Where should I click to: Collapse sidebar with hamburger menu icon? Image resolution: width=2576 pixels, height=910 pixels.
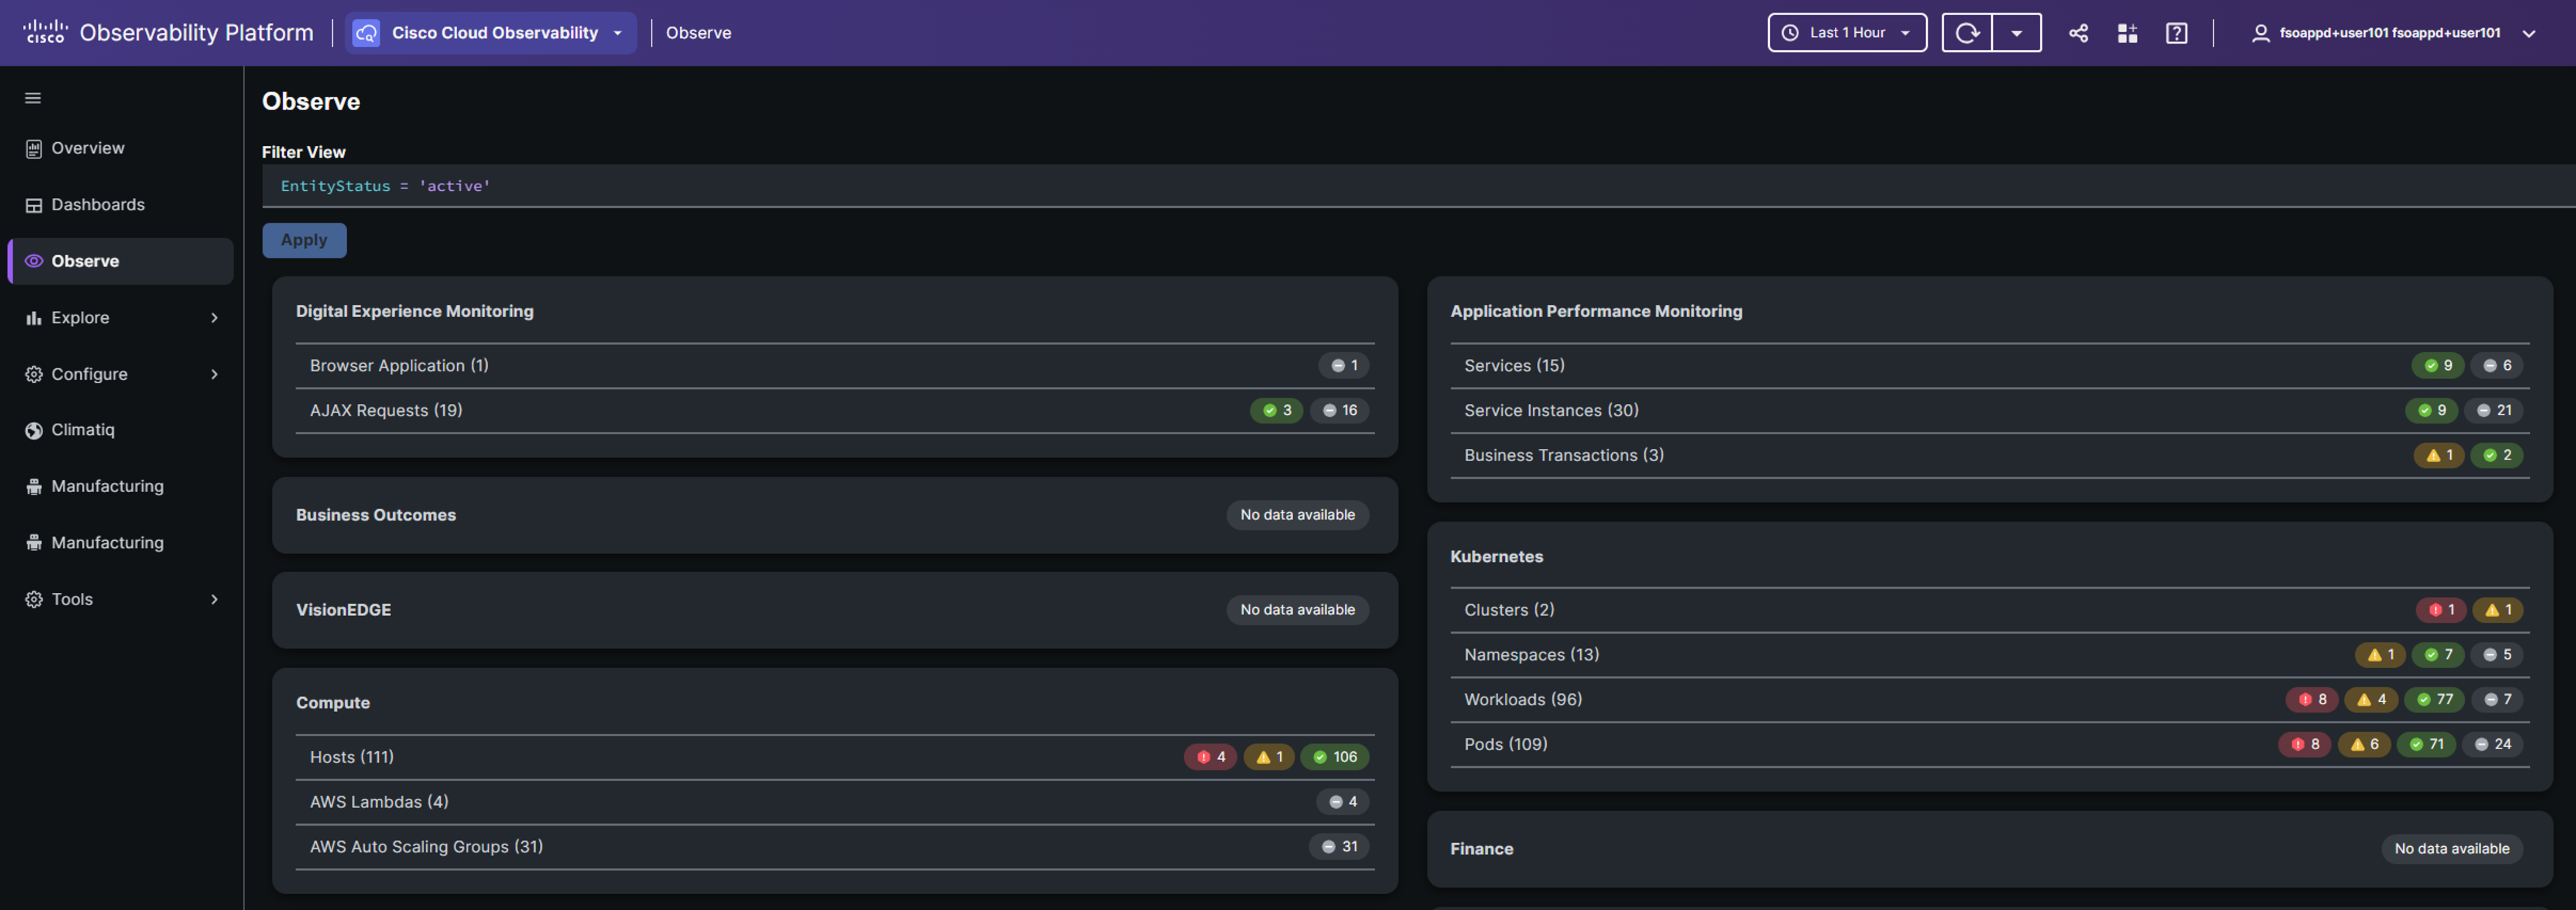click(x=33, y=98)
